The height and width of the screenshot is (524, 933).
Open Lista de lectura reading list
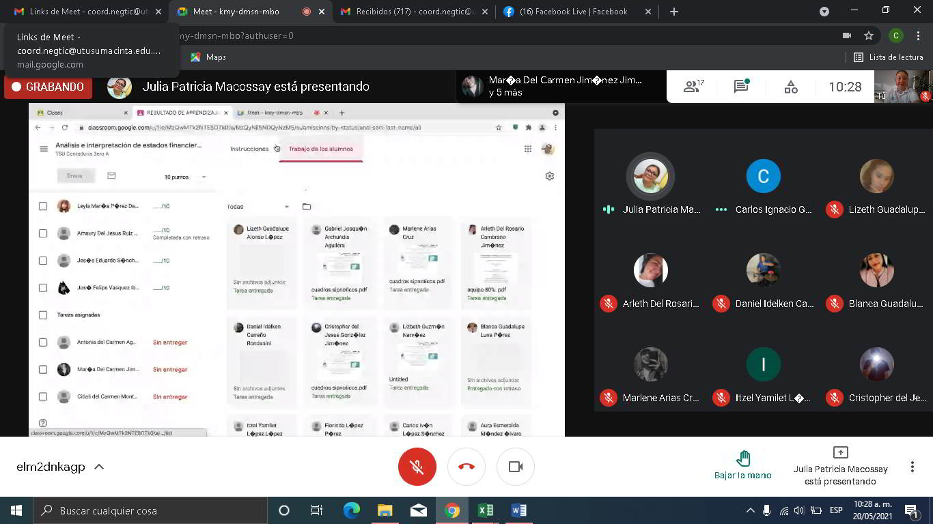pos(889,57)
